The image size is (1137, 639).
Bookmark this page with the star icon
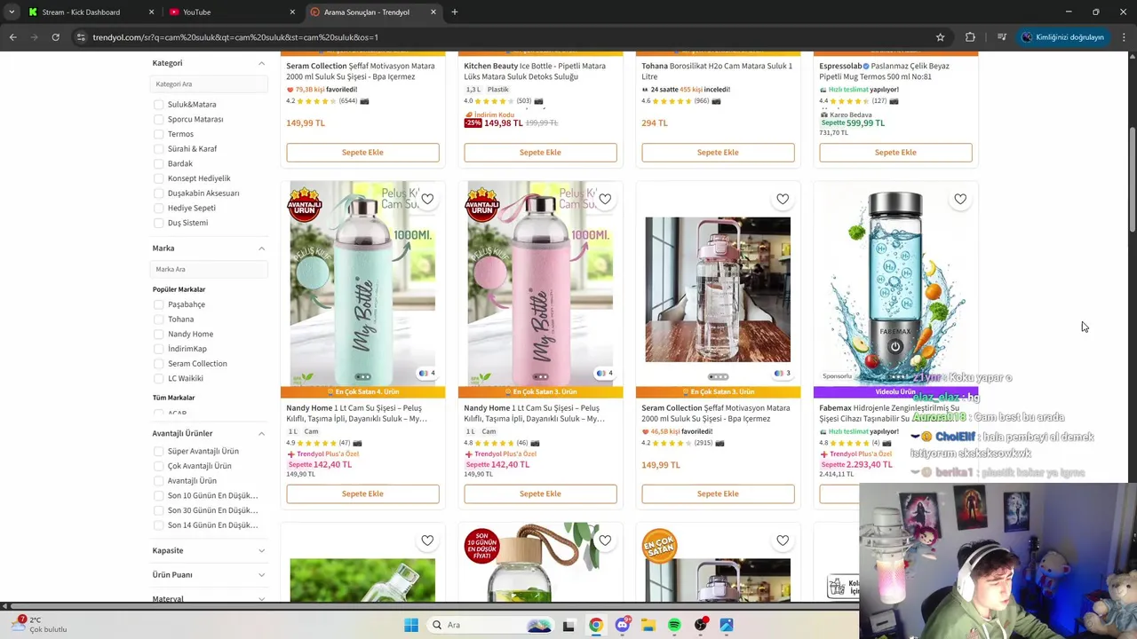tap(940, 37)
